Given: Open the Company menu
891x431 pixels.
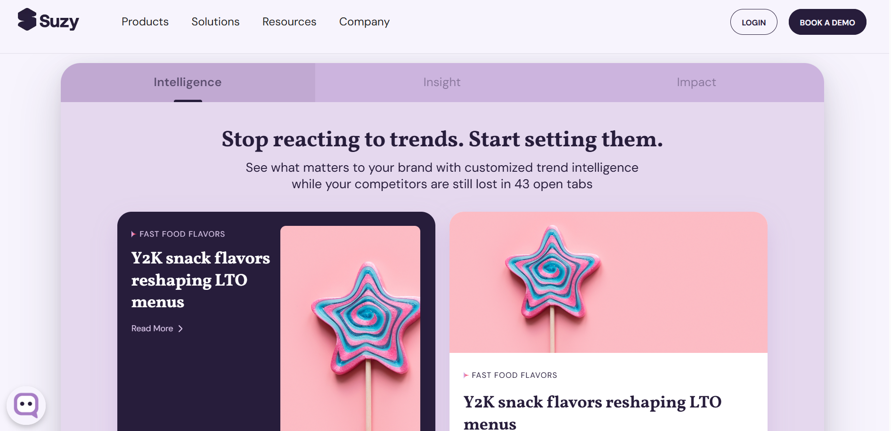Looking at the screenshot, I should pos(364,22).
